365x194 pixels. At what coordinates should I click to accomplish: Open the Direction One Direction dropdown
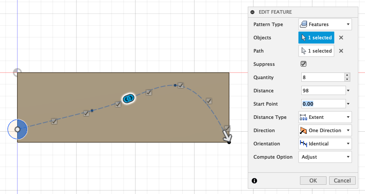[325, 130]
